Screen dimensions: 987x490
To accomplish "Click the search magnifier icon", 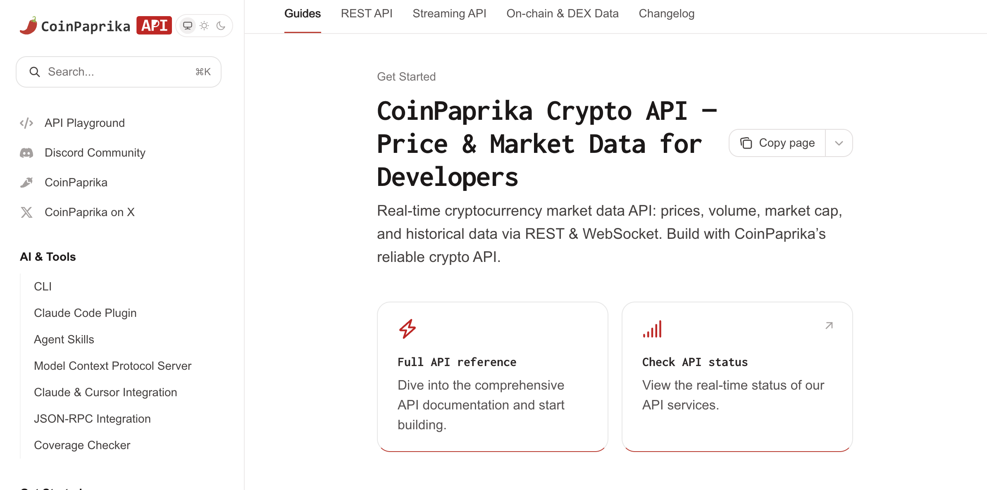I will (x=35, y=72).
